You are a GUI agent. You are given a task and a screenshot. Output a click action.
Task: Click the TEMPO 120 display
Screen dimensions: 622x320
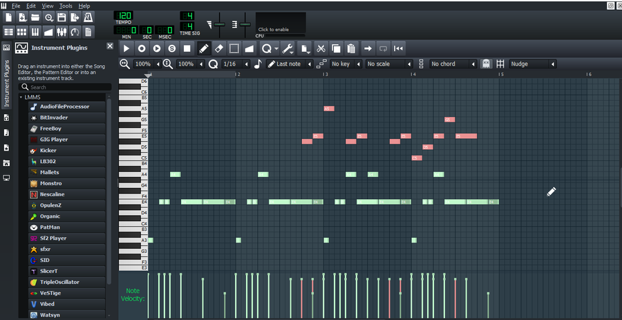click(124, 17)
